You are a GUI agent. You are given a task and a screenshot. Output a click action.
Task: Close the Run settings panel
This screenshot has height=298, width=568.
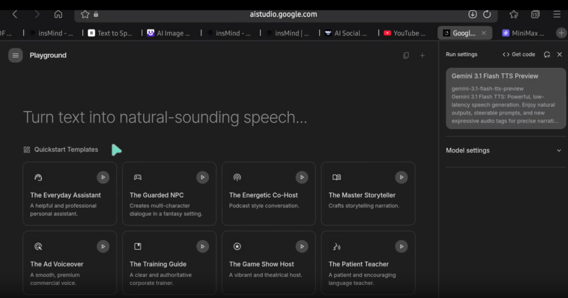coord(560,54)
